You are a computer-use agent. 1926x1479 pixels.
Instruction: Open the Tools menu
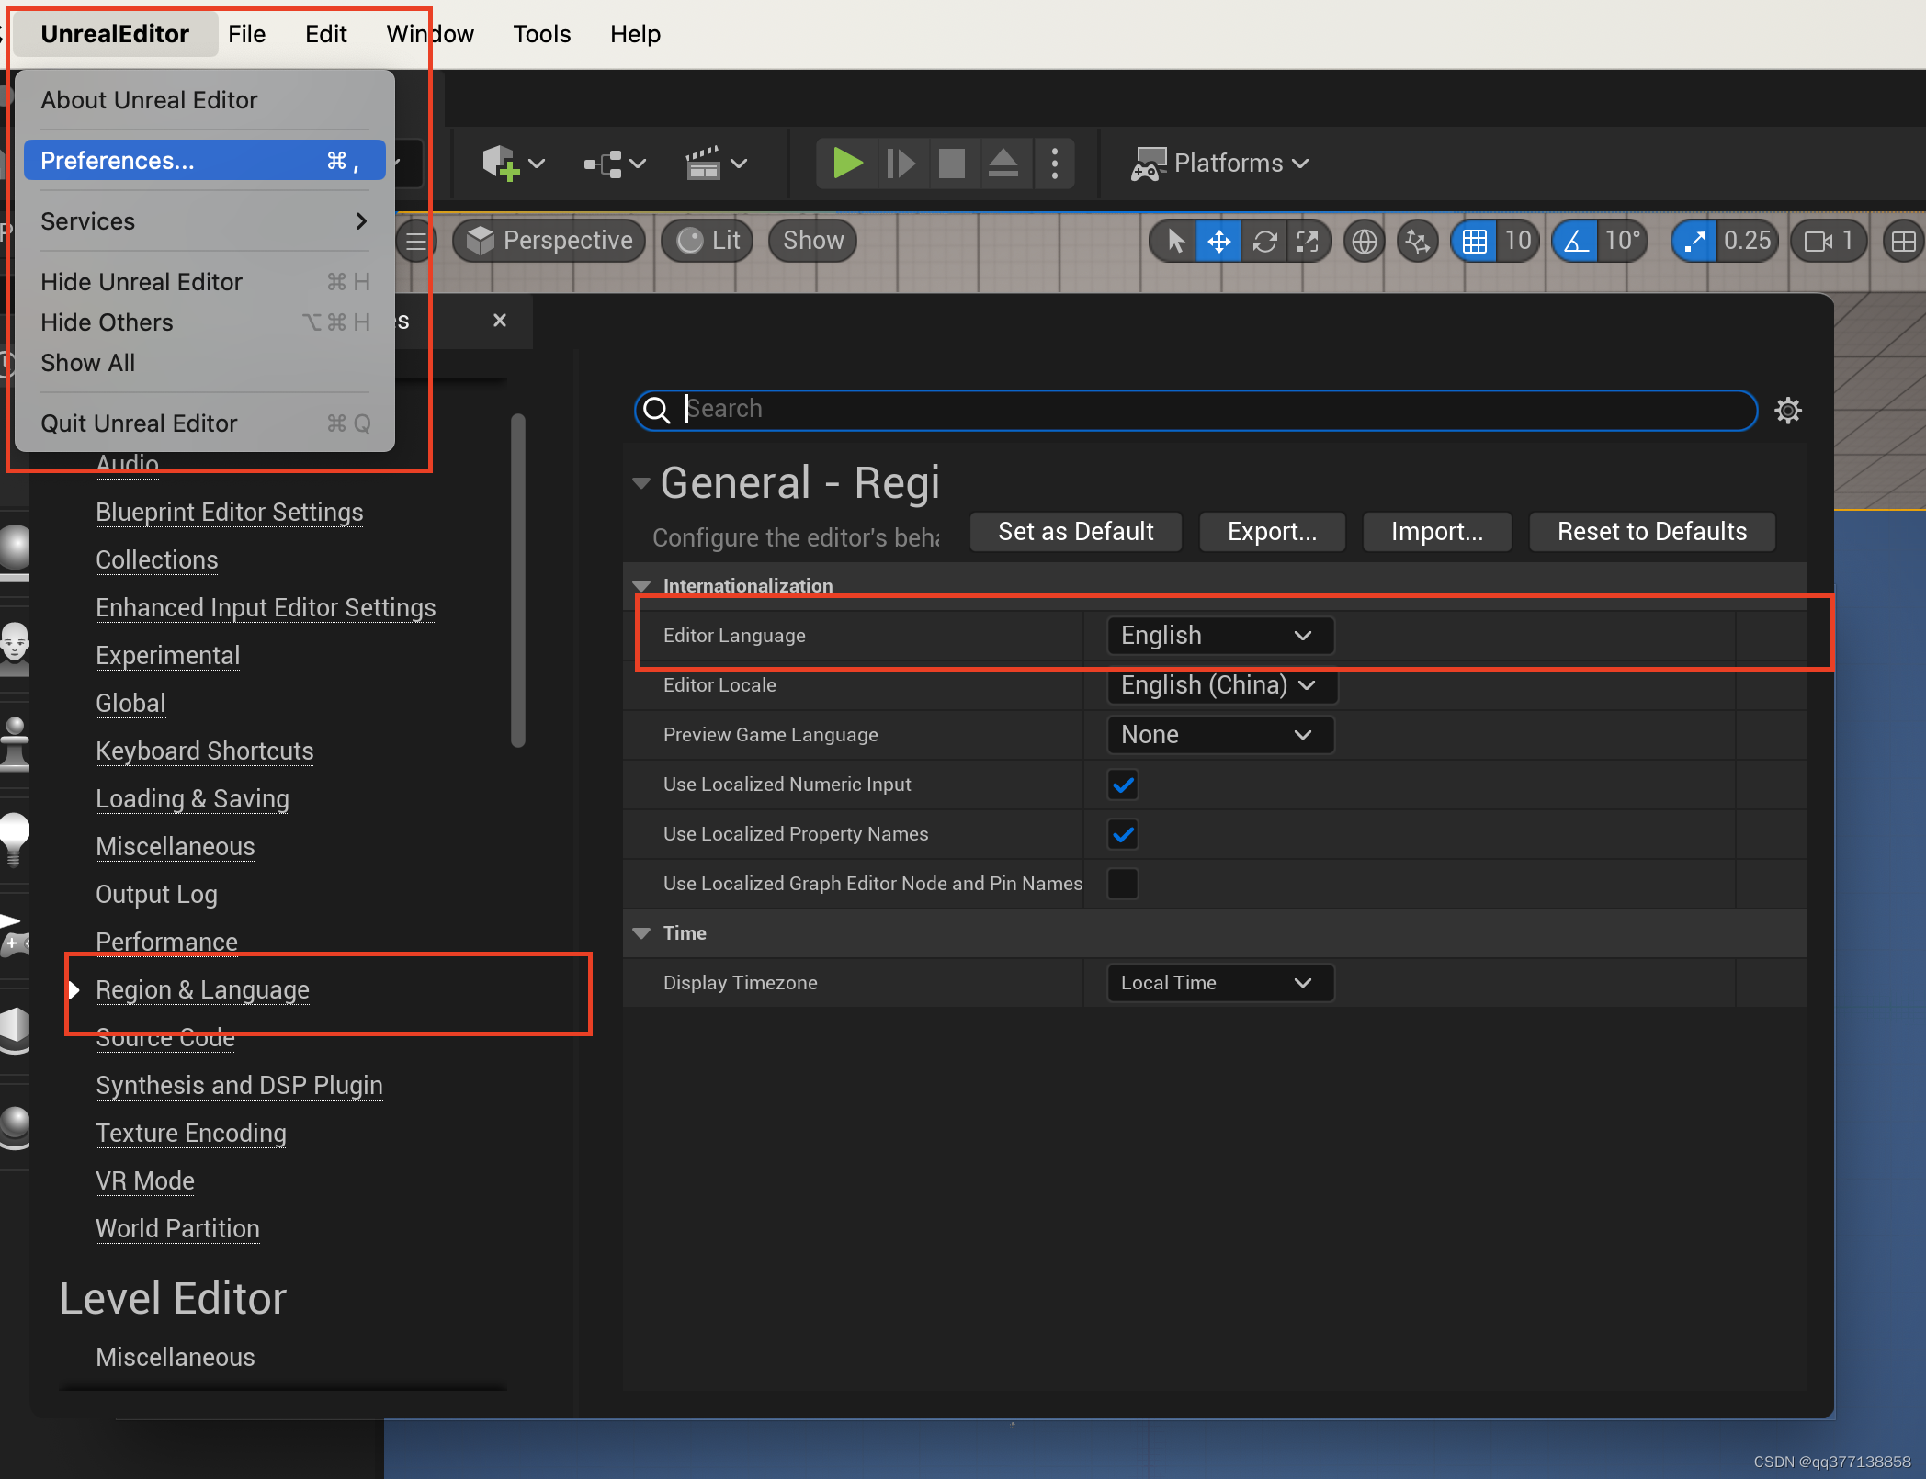point(541,34)
